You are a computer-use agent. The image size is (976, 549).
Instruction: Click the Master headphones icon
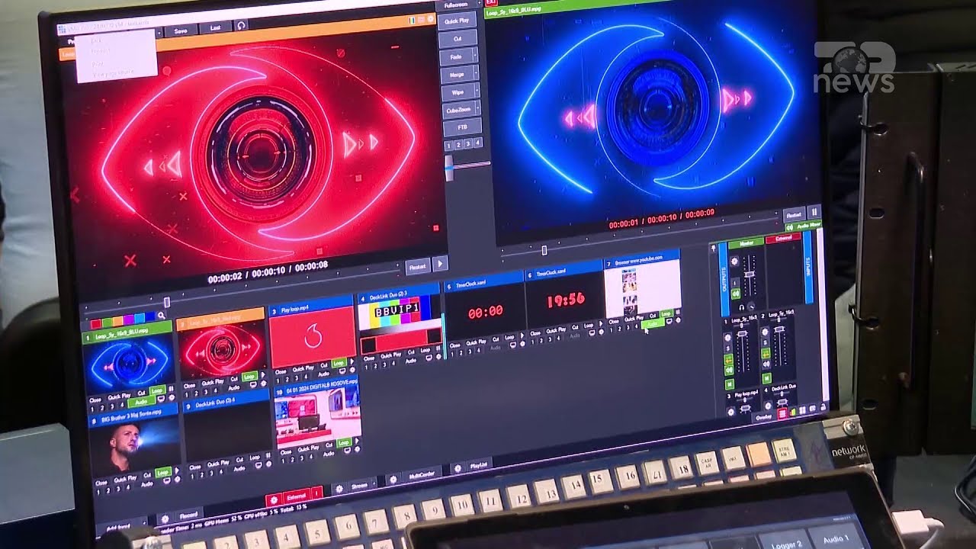coord(741,308)
